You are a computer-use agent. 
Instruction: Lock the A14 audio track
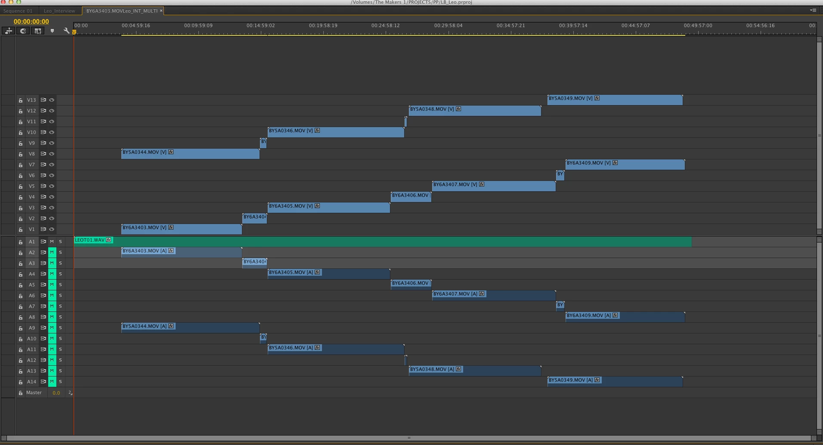pyautogui.click(x=20, y=382)
